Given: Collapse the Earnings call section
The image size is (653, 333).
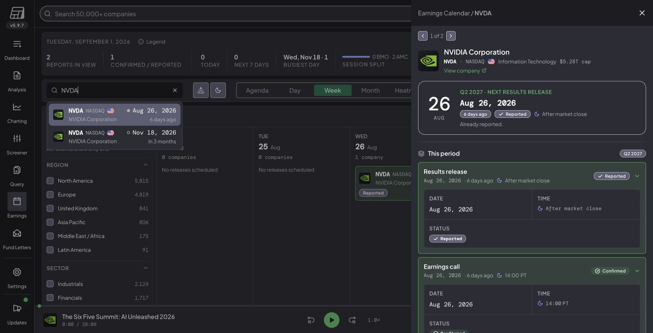Looking at the screenshot, I should click(x=637, y=271).
